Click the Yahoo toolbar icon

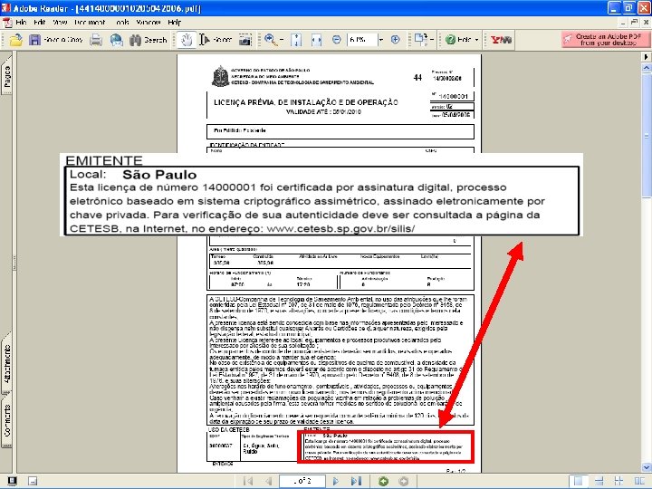(501, 40)
